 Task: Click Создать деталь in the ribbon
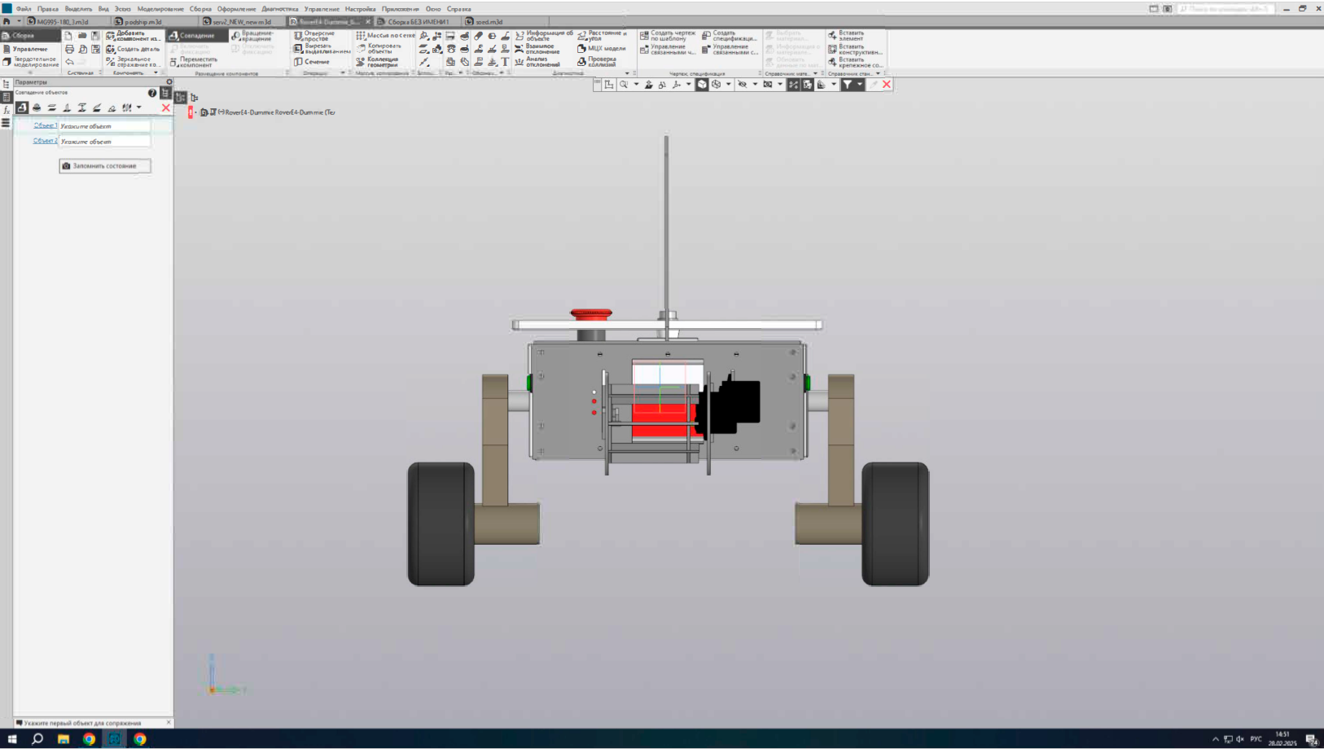pyautogui.click(x=137, y=49)
